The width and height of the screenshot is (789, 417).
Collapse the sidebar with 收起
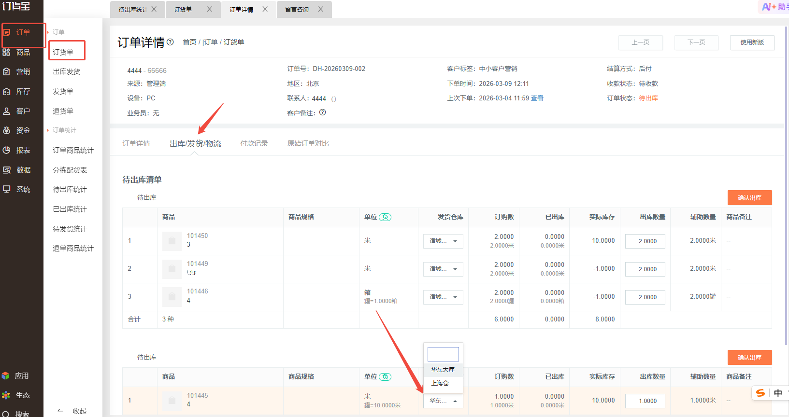(x=72, y=411)
